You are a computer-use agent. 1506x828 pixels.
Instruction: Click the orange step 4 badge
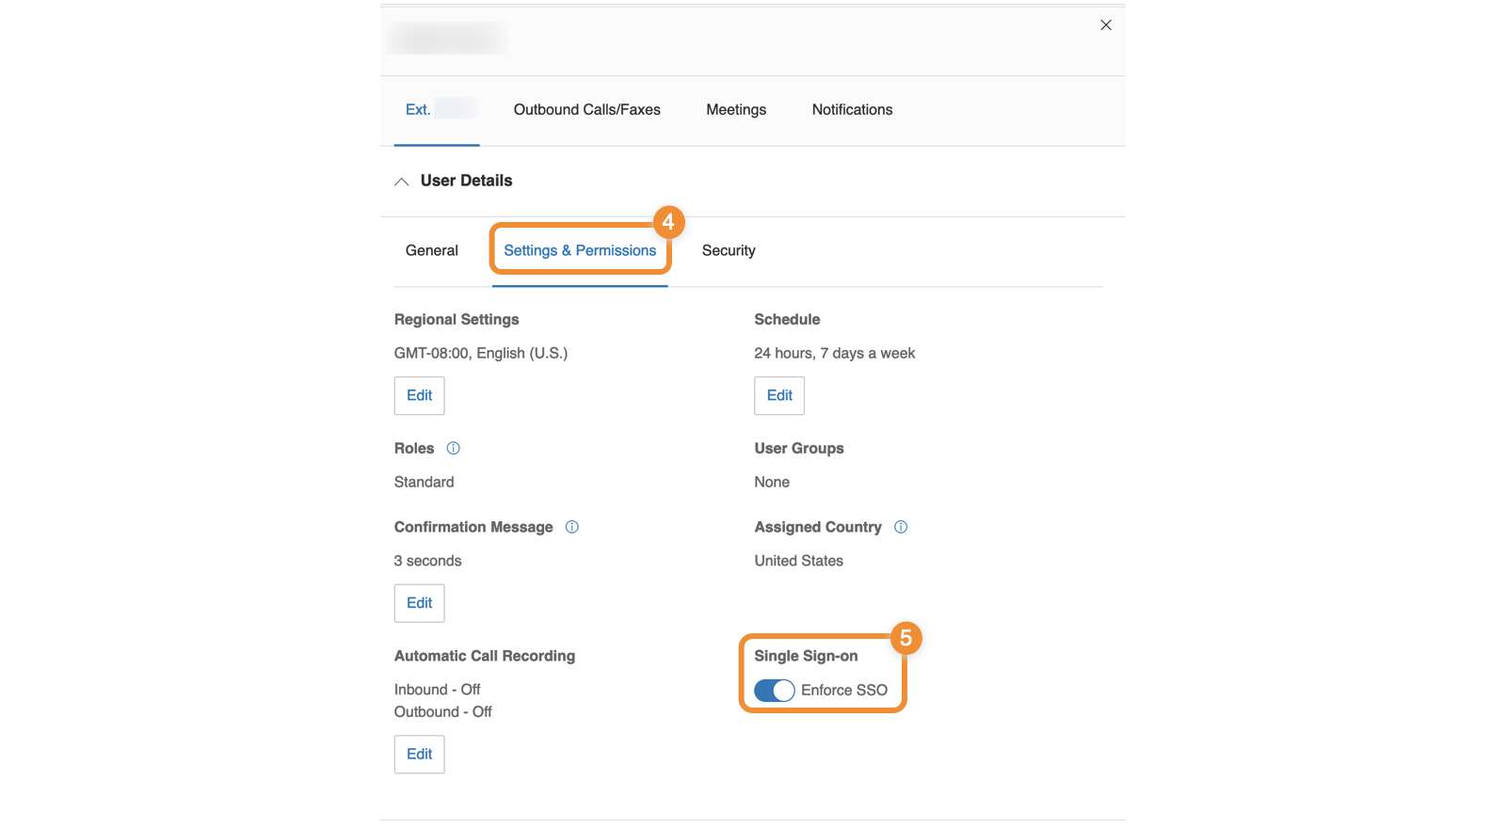tap(668, 222)
